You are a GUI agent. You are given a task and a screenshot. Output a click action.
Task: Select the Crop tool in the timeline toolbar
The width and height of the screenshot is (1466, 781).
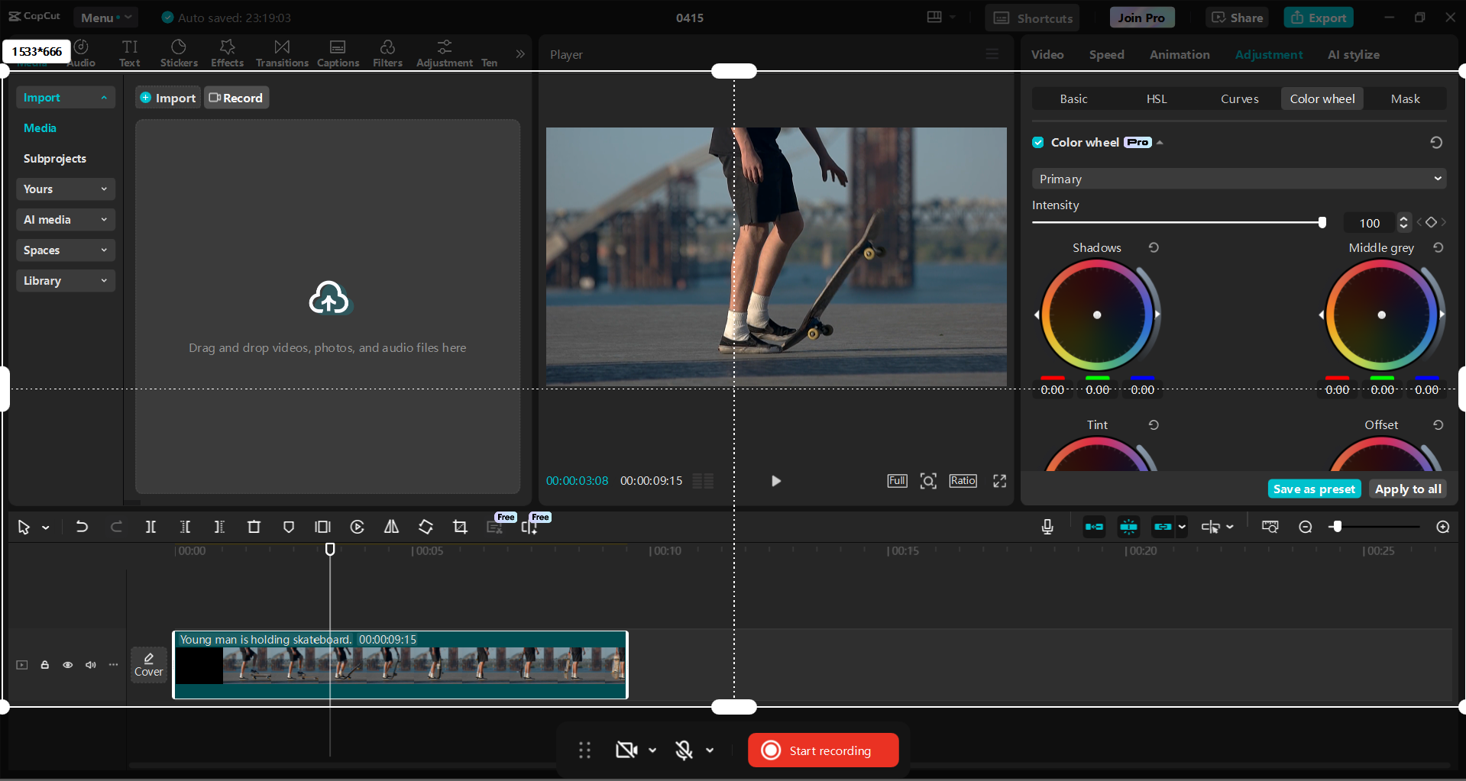coord(460,527)
